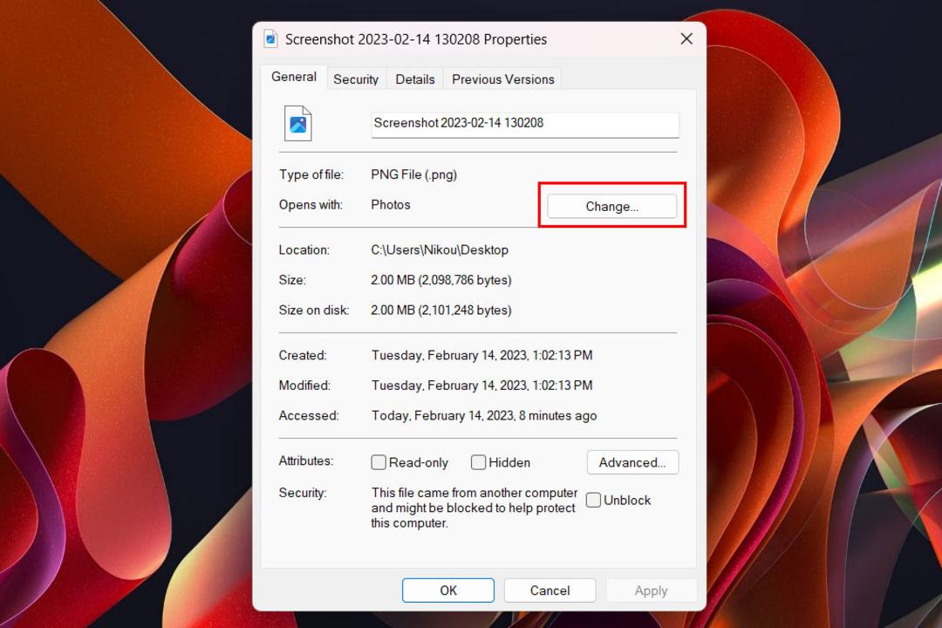The width and height of the screenshot is (942, 628).
Task: Click the large PNG file type icon
Action: pos(298,123)
